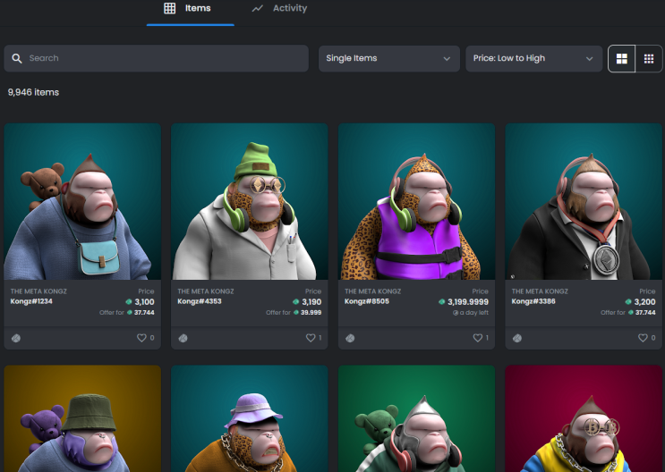This screenshot has height=472, width=665.
Task: Select the small grid view toggle
Action: coord(649,58)
